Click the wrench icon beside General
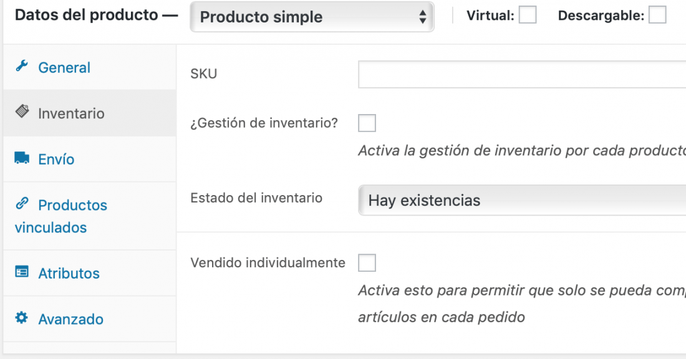This screenshot has height=359, width=686. coord(22,66)
